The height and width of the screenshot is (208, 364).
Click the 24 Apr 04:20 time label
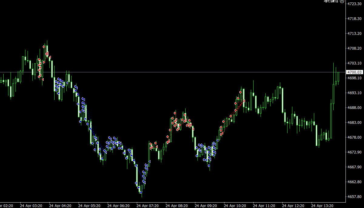click(60, 206)
